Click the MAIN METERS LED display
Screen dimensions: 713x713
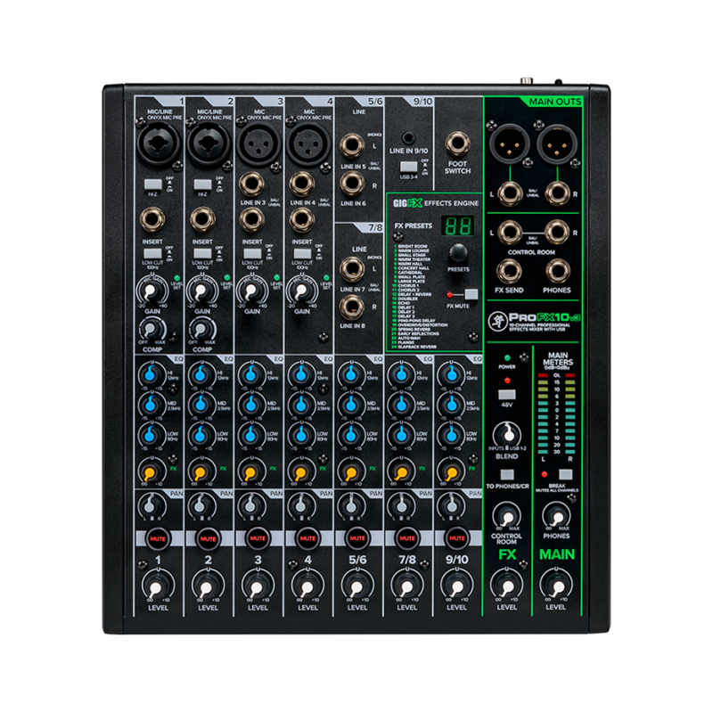[x=556, y=413]
